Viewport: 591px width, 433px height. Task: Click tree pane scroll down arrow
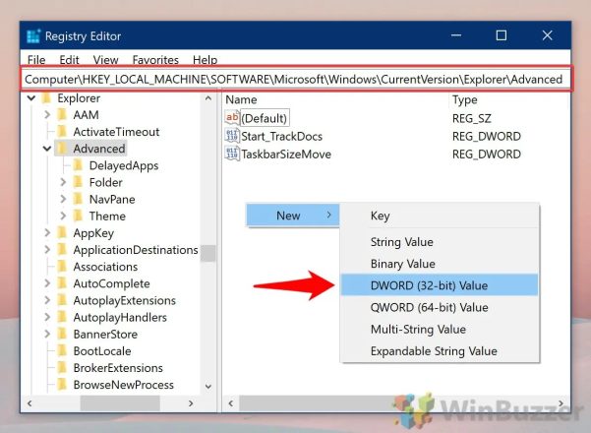[208, 386]
